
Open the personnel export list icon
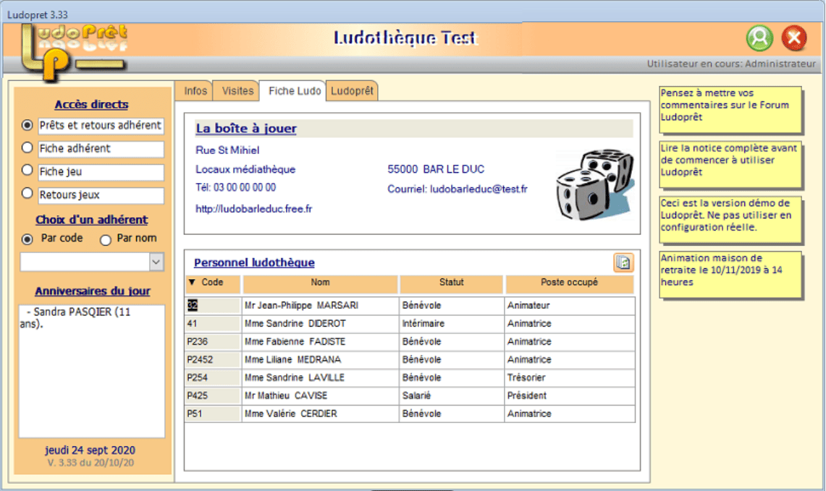click(x=623, y=262)
